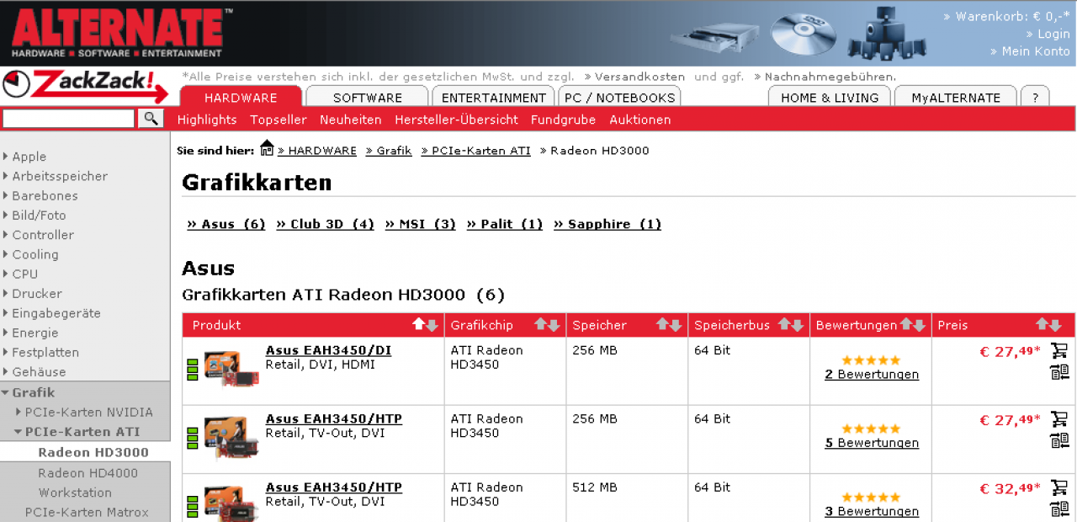
Task: Open Auktionen in red submenu
Action: pyautogui.click(x=640, y=120)
